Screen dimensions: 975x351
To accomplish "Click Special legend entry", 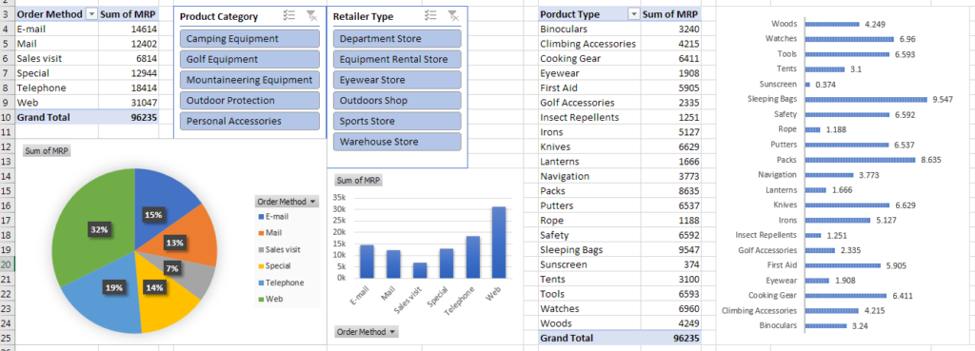I will 274,266.
